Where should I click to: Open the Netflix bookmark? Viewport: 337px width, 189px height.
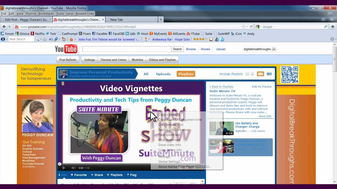tap(38, 34)
